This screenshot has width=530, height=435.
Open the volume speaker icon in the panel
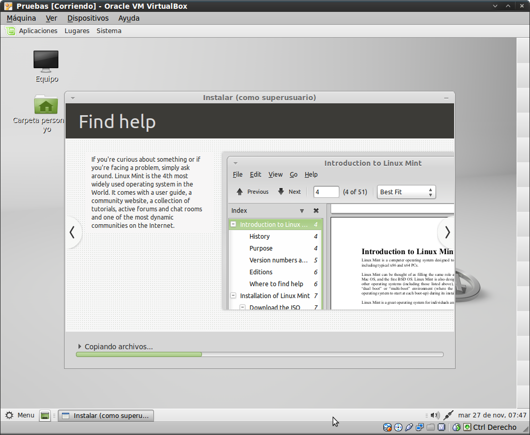pyautogui.click(x=435, y=415)
